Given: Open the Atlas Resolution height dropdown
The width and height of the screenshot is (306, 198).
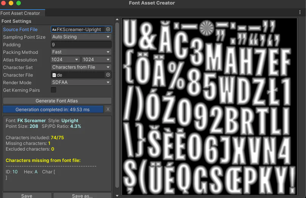Looking at the screenshot, I should click(97, 60).
